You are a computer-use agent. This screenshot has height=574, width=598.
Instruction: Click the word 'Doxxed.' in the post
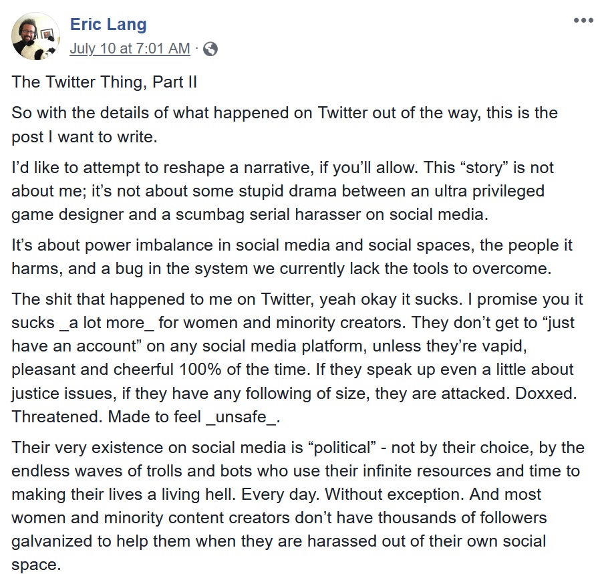(546, 393)
